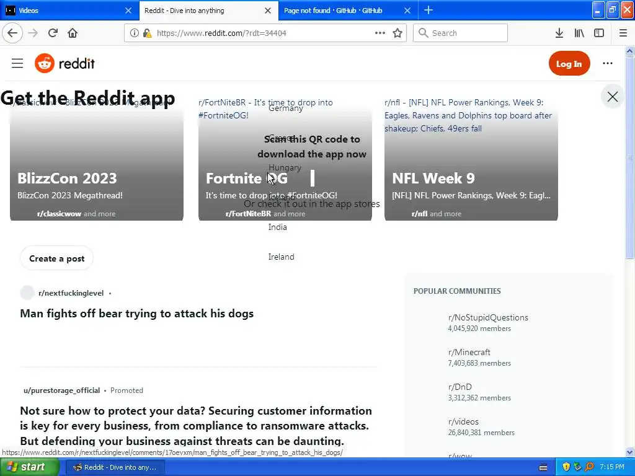Open Man fights off bear post

coord(137,313)
